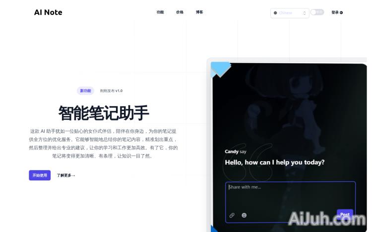Click the emoji smiley icon

[244, 215]
